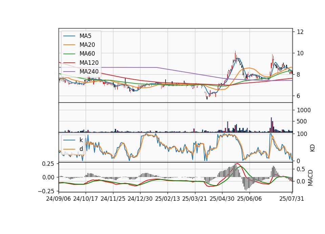The width and height of the screenshot is (325, 234).
Task: Click the price axis value 10
Action: pyautogui.click(x=300, y=53)
